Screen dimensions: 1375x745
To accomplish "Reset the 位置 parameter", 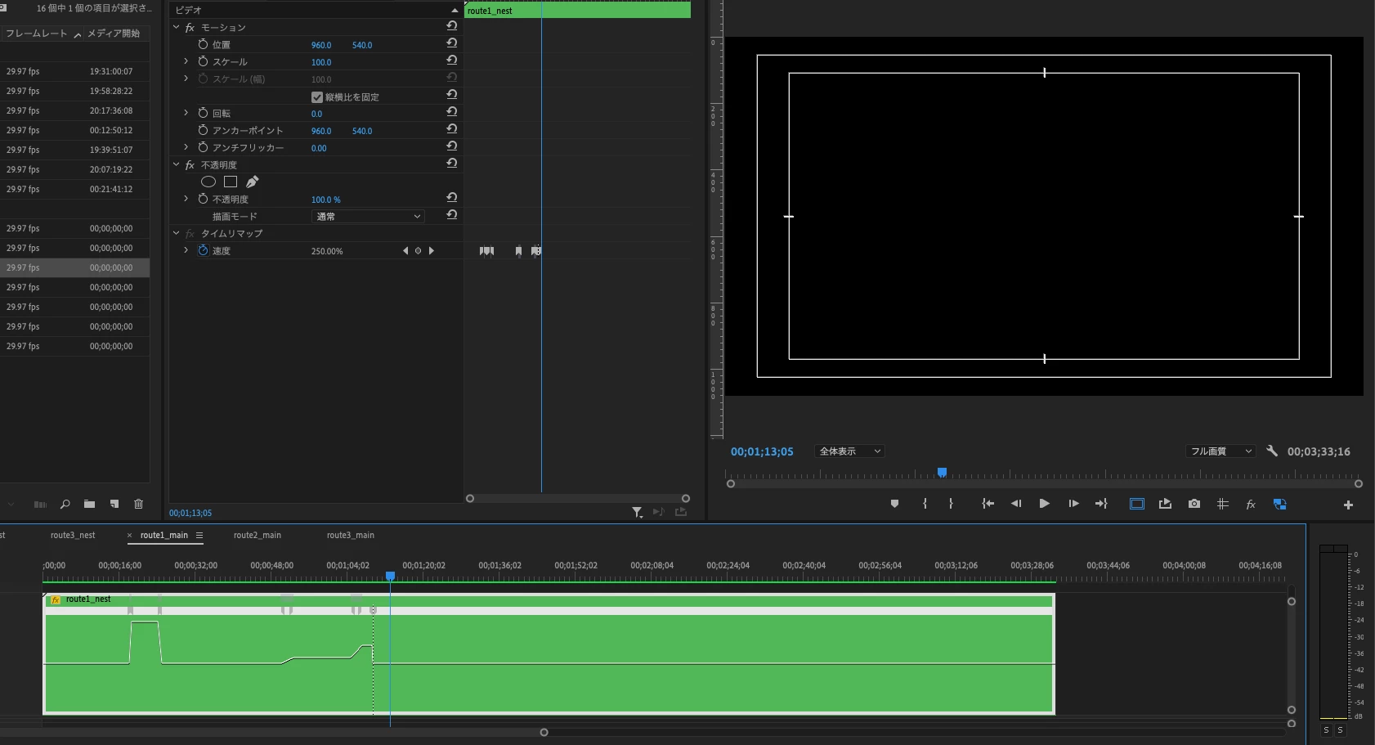I will pos(451,43).
